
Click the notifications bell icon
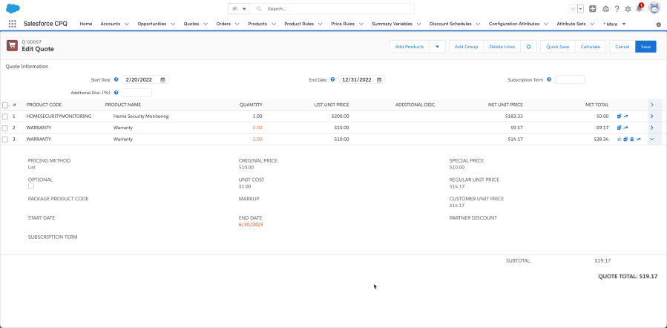pyautogui.click(x=639, y=9)
